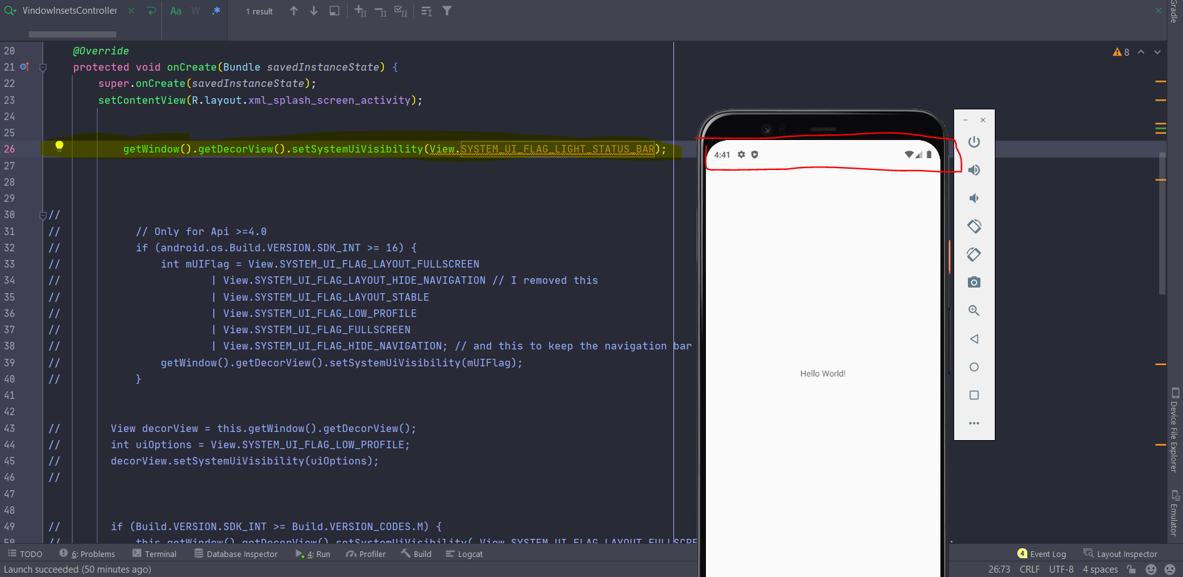The width and height of the screenshot is (1183, 577).
Task: Zoom into the emulator screen
Action: (974, 310)
